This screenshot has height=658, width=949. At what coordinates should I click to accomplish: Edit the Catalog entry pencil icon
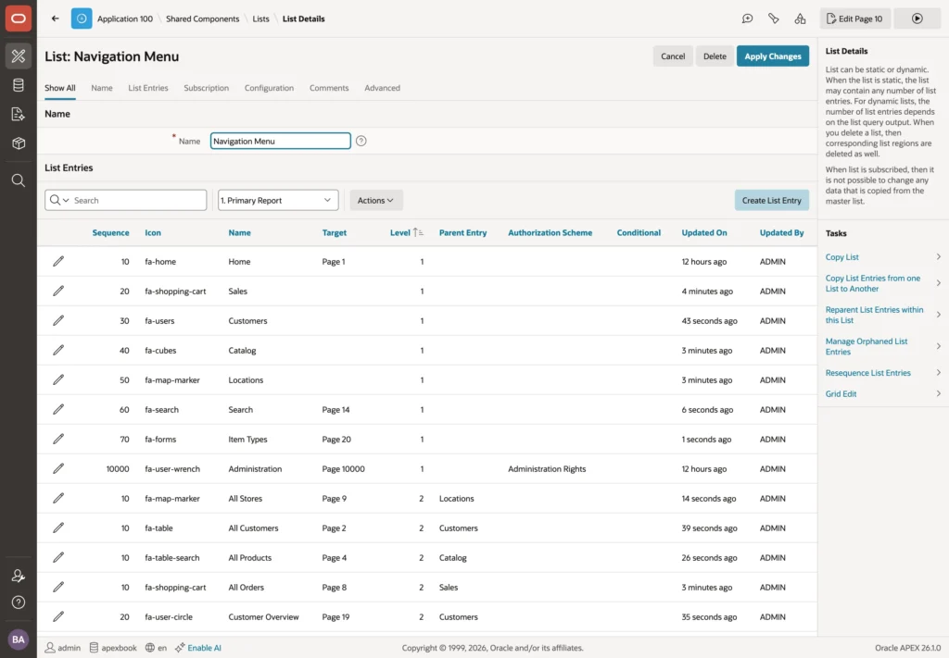point(58,351)
